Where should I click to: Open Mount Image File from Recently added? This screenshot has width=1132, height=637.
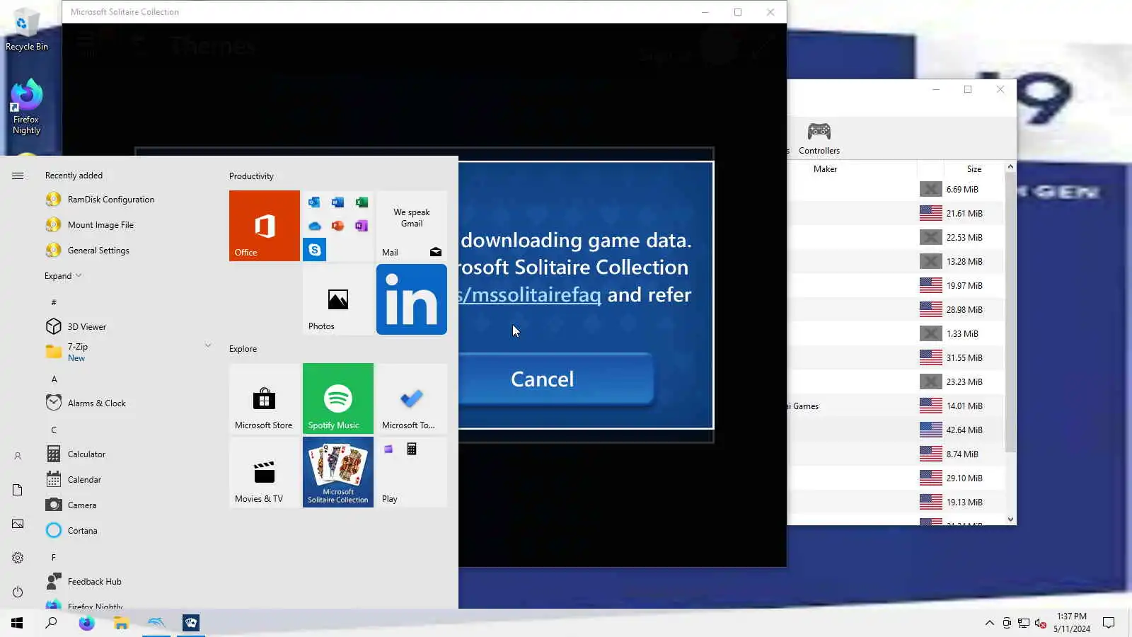pyautogui.click(x=127, y=225)
